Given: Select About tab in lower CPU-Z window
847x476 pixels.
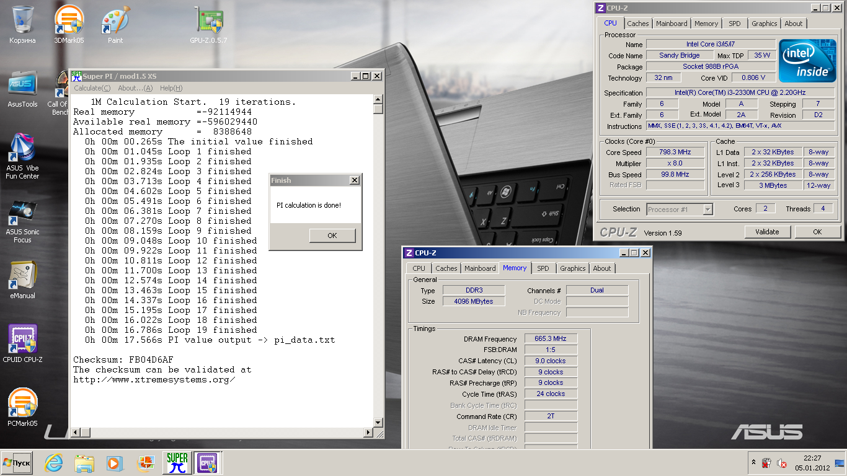Looking at the screenshot, I should tap(602, 268).
